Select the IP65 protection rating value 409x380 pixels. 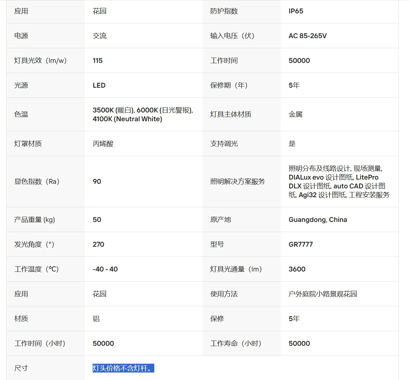[296, 11]
